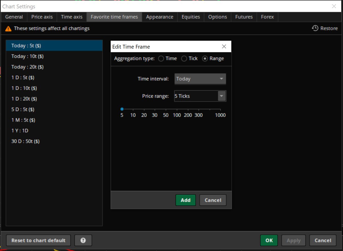Expand the Price range combo box arrow

tap(222, 96)
